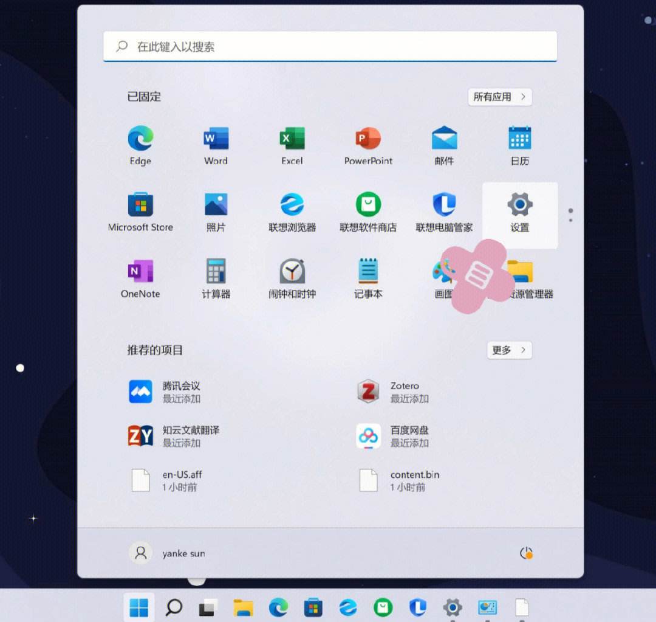Open the 日历 calendar app
The height and width of the screenshot is (622, 656).
[519, 145]
